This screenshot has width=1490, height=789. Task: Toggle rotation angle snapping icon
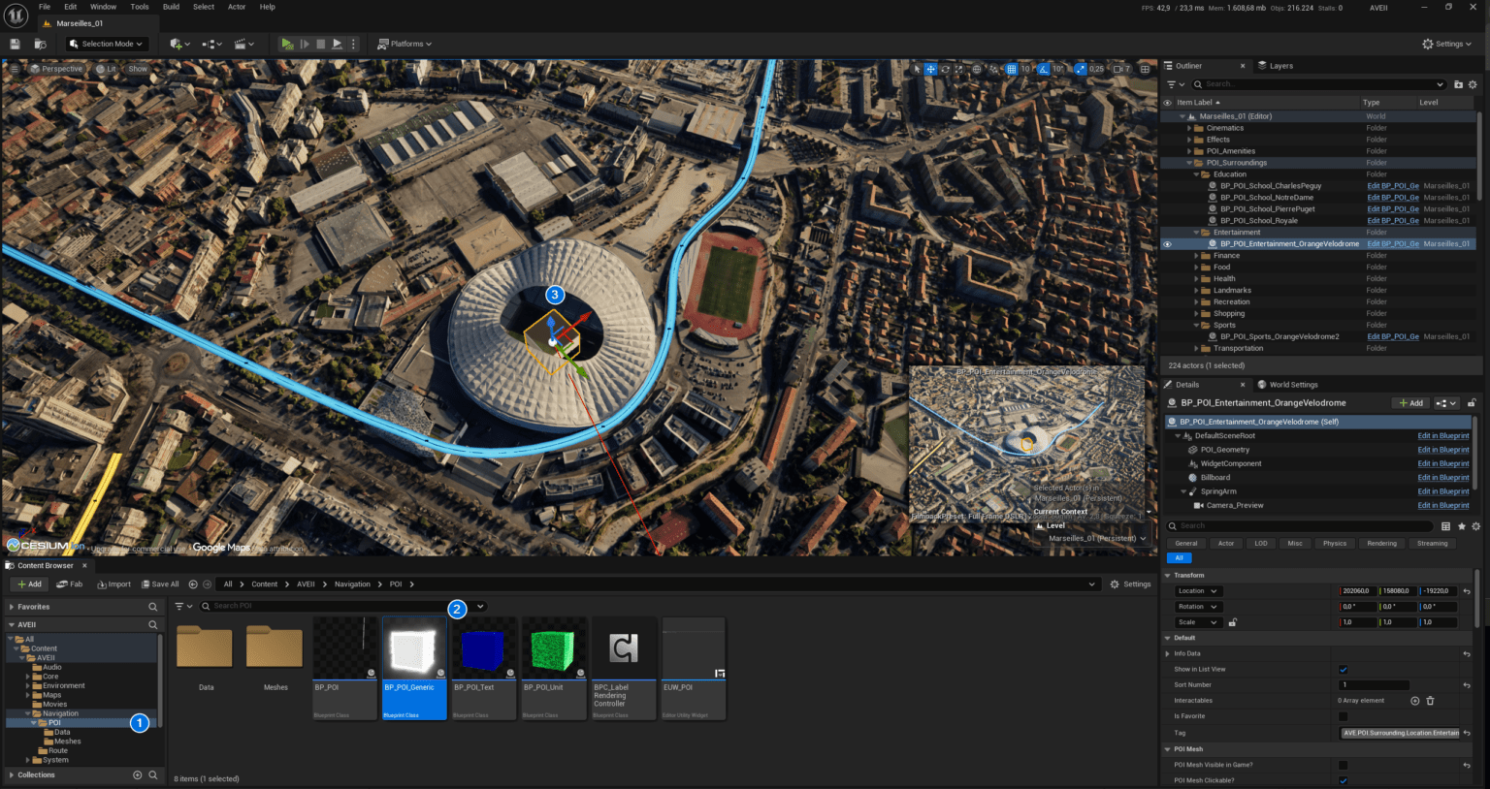tap(1044, 69)
